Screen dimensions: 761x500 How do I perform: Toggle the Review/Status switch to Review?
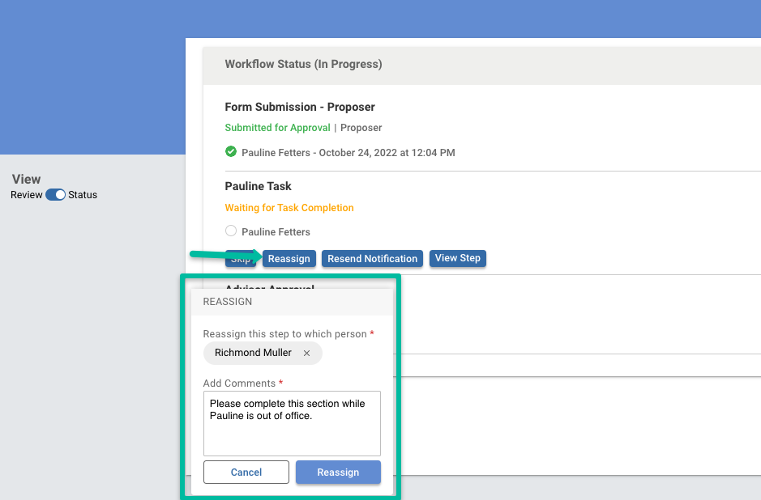tap(51, 194)
